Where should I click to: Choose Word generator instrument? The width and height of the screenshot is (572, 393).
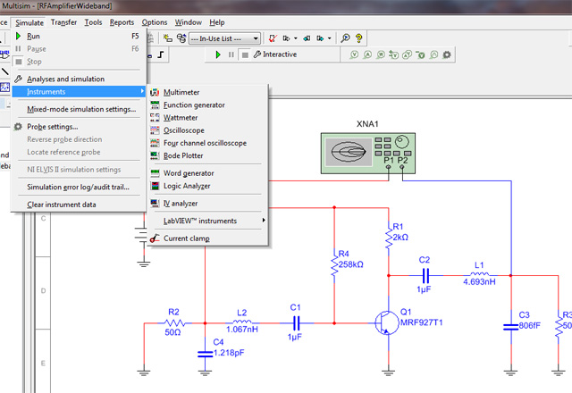207,173
